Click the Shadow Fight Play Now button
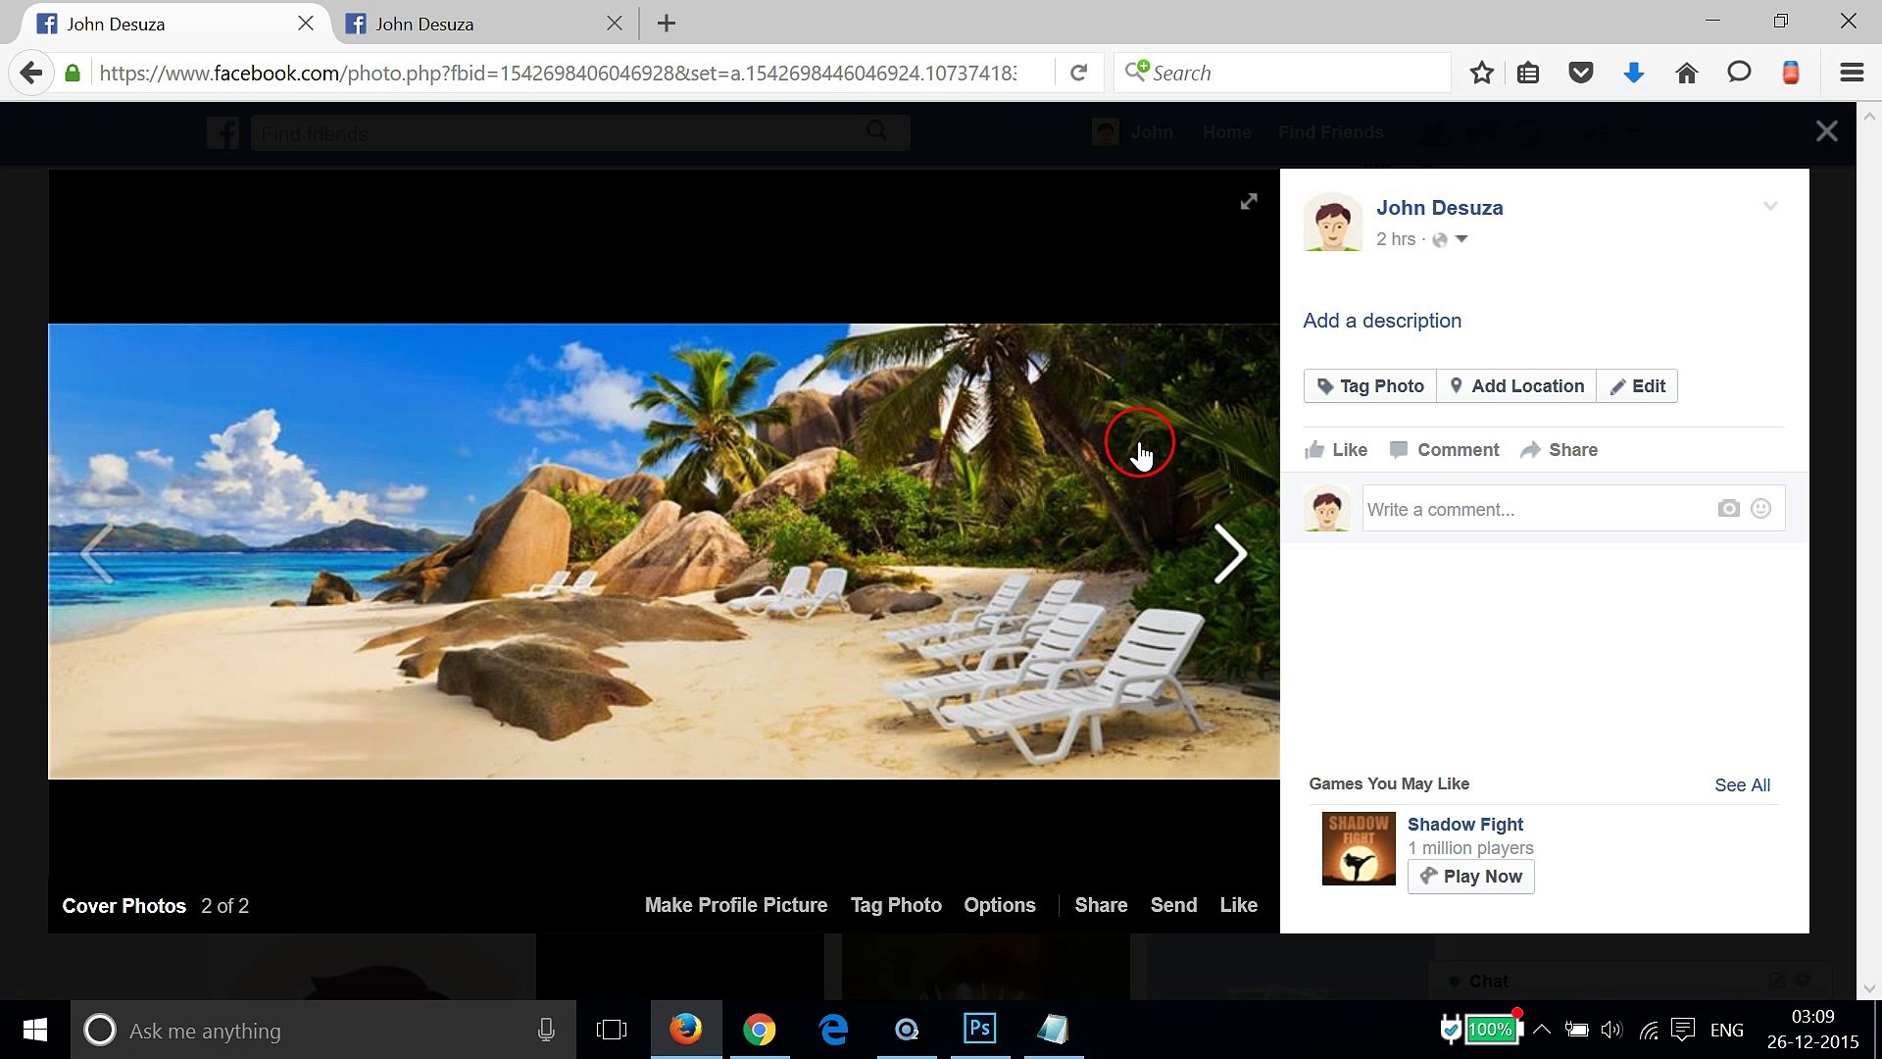The image size is (1882, 1059). (1470, 876)
